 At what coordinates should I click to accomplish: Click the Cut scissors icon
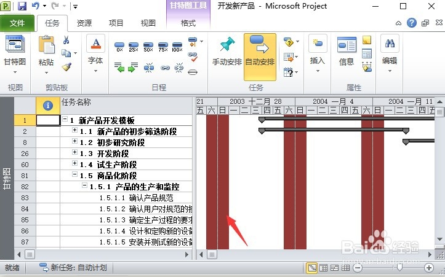tap(66, 40)
